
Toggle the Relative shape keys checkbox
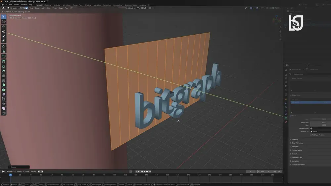291,116
